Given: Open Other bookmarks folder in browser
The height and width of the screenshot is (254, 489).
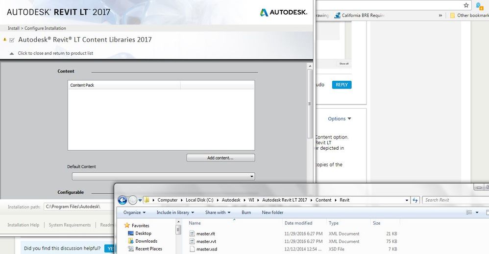Looking at the screenshot, I should [x=469, y=15].
